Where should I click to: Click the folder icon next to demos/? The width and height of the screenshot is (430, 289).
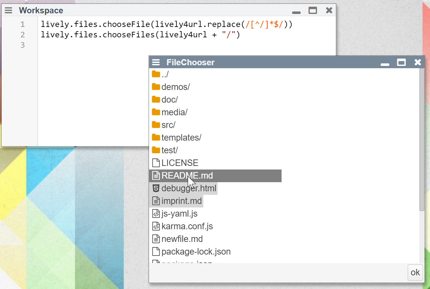click(x=156, y=87)
